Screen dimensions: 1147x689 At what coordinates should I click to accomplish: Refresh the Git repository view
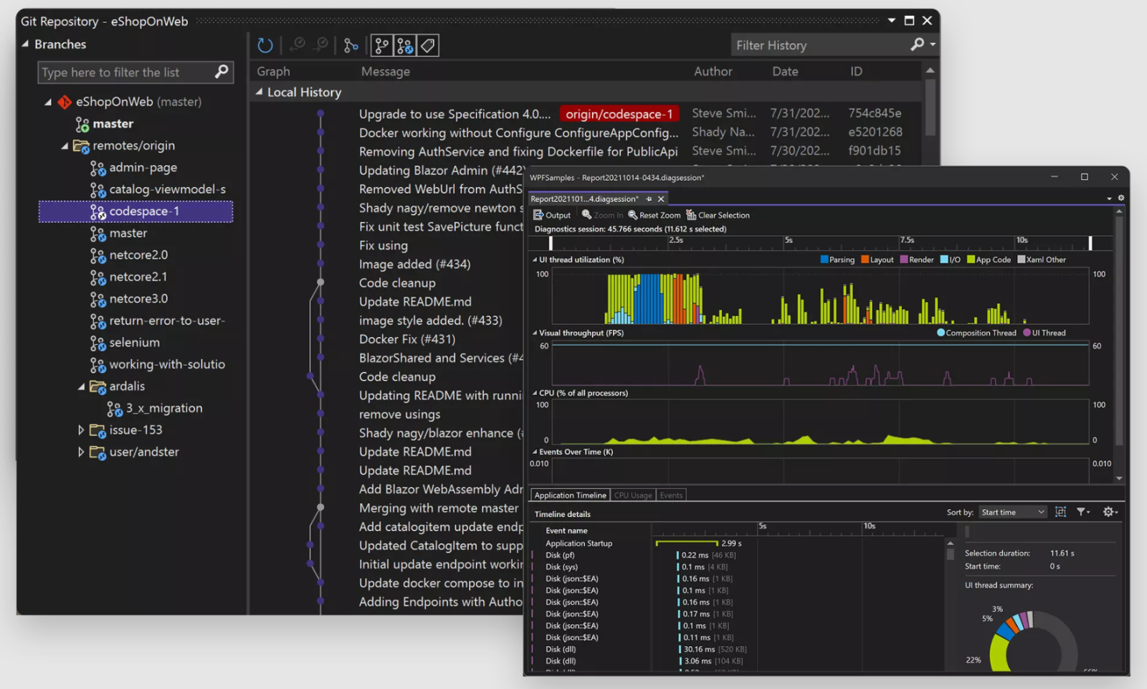point(265,44)
